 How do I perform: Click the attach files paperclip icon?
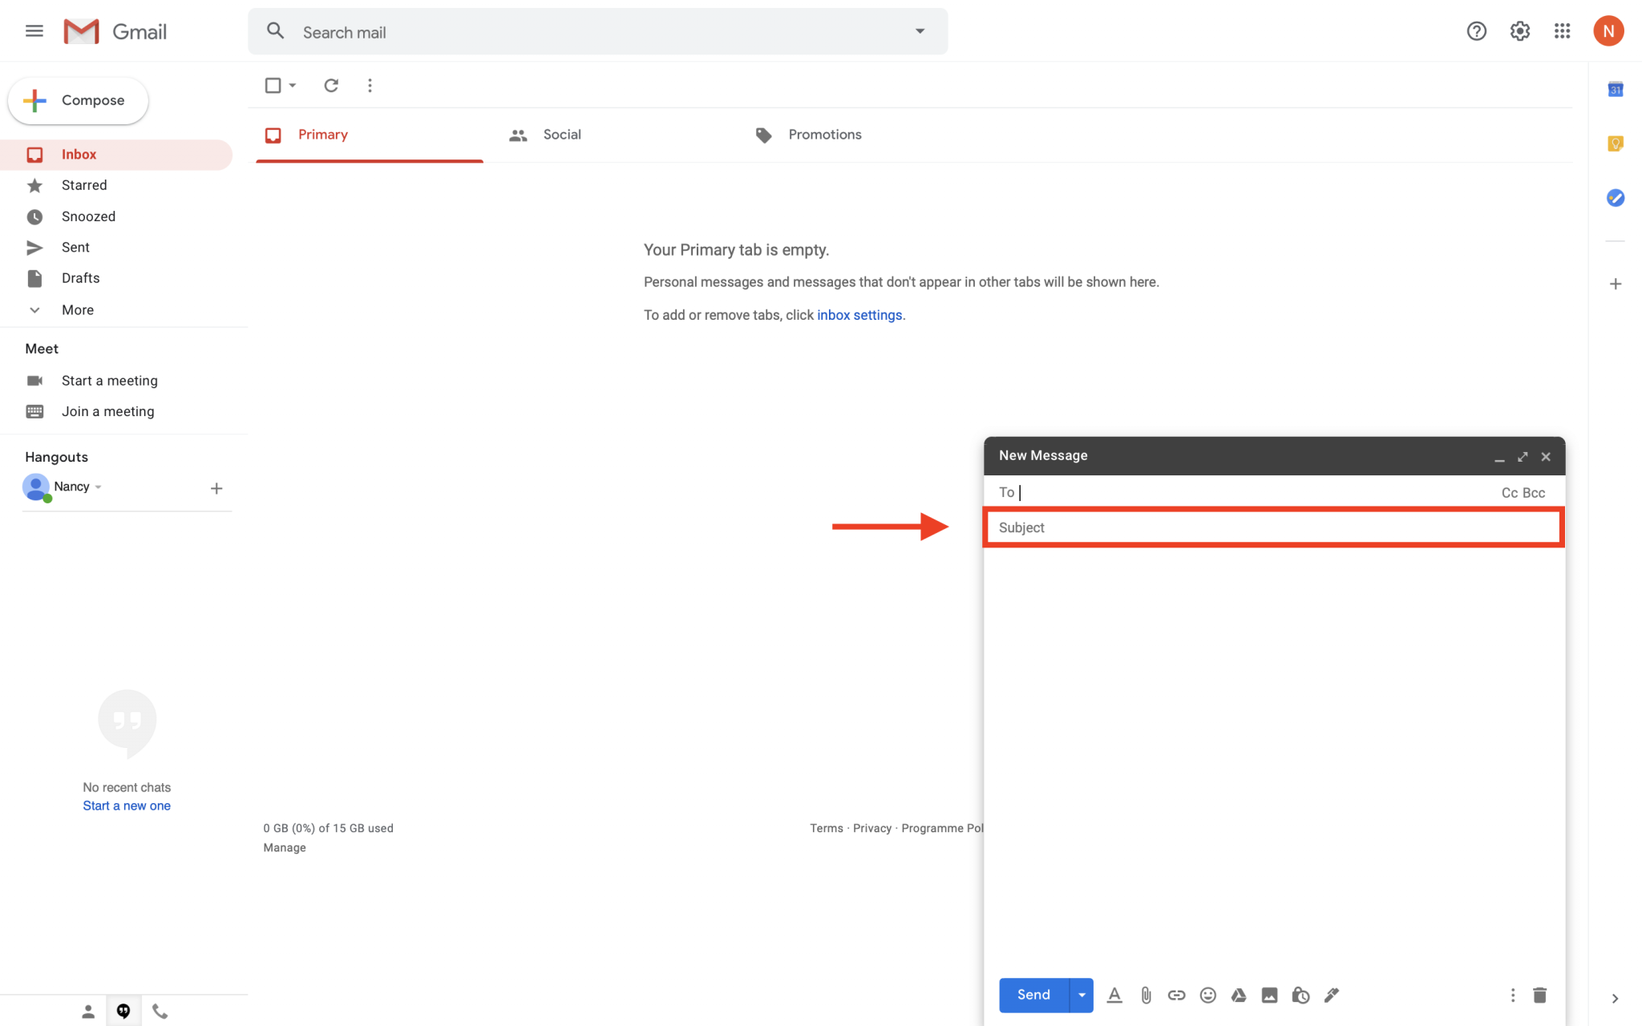(x=1146, y=995)
